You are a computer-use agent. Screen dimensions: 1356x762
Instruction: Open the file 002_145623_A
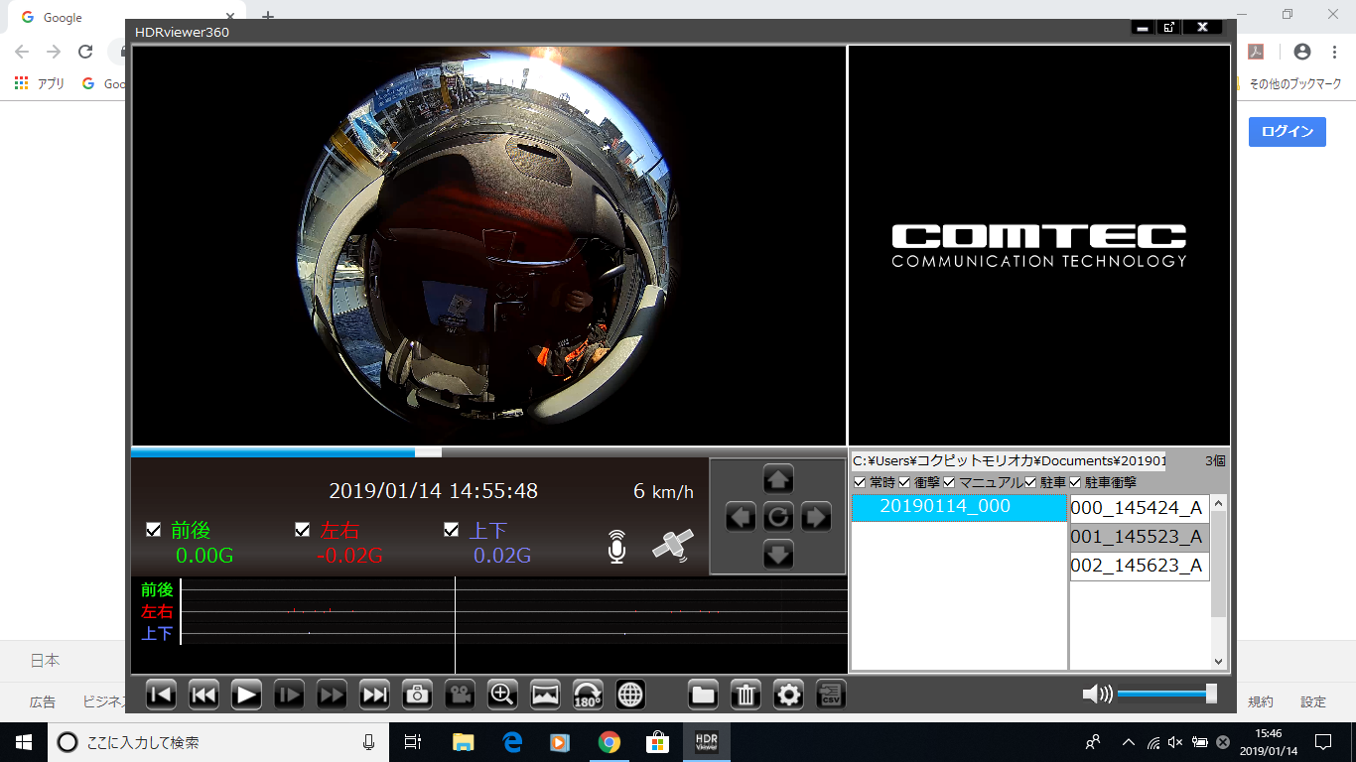[x=1139, y=566]
